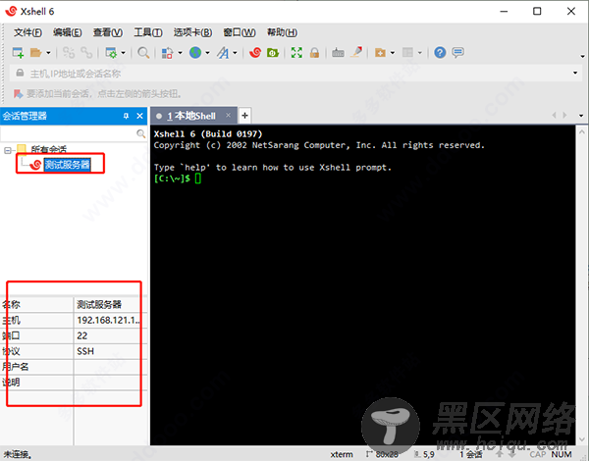Screen dimensions: 589x461
Task: Launch Xftp green toolbar icon
Action: (273, 53)
